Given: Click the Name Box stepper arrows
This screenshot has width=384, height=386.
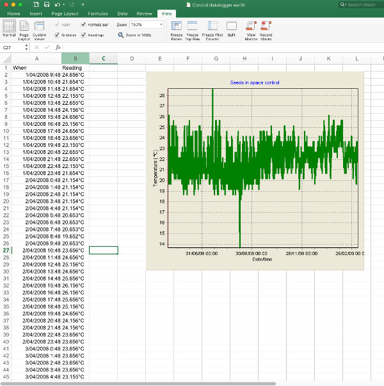Looking at the screenshot, I should point(26,47).
